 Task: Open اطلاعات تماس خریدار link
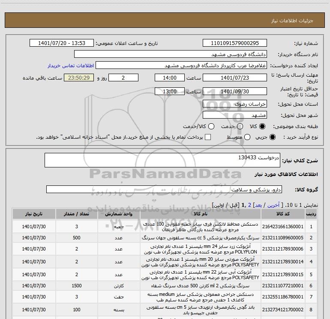71,66
